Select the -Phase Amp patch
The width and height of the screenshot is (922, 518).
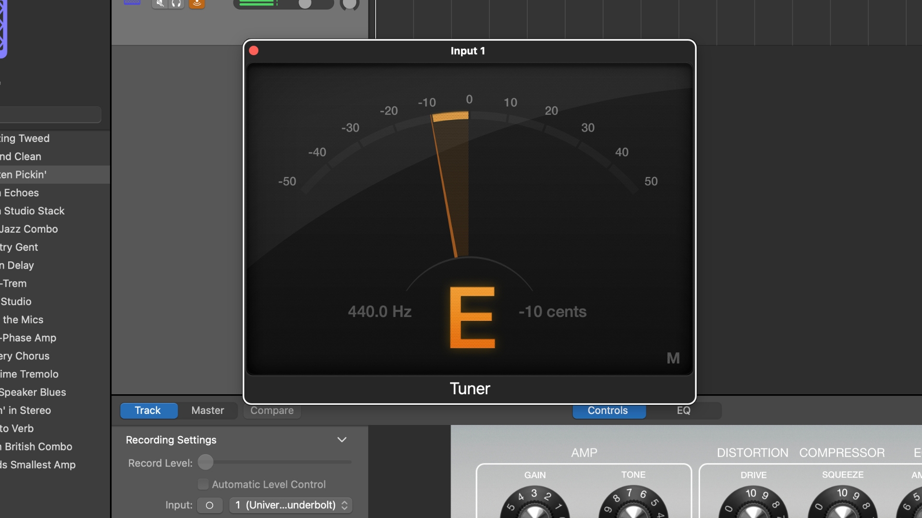tap(55, 338)
